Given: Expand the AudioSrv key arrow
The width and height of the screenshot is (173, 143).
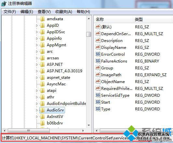Looking at the screenshot, I should 37,110.
